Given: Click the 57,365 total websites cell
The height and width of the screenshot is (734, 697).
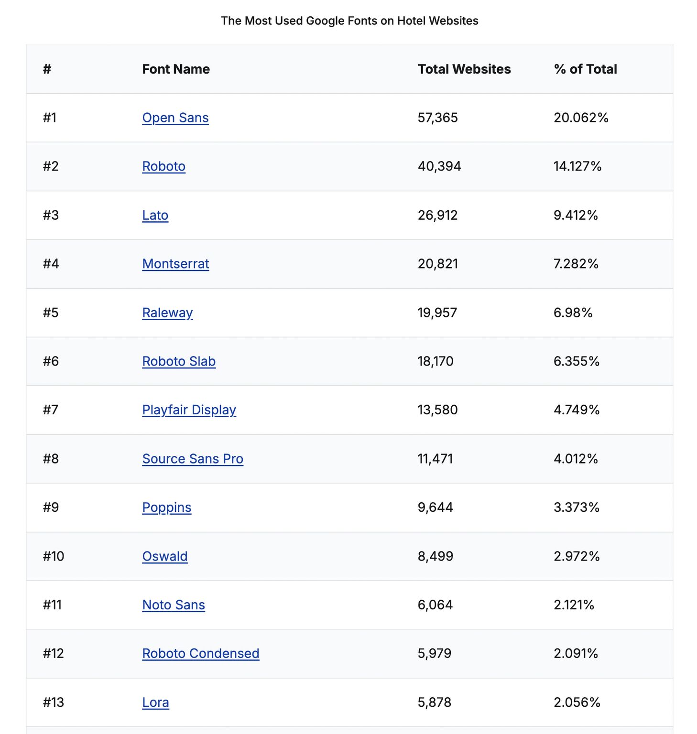Looking at the screenshot, I should [437, 118].
